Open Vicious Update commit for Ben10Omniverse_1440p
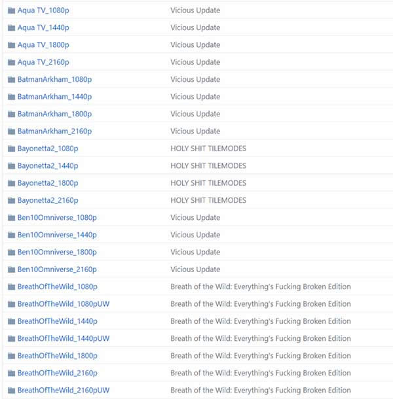 point(195,235)
